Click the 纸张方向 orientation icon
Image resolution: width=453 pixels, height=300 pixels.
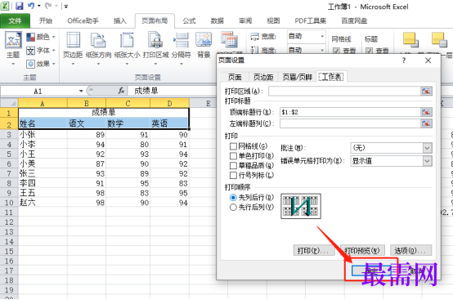click(98, 40)
